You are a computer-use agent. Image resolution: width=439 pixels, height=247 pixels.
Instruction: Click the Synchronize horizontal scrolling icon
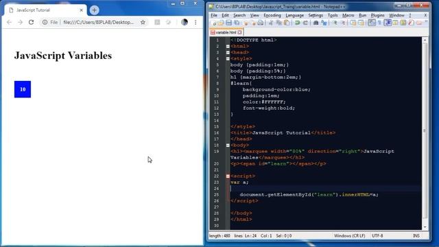coord(361,23)
